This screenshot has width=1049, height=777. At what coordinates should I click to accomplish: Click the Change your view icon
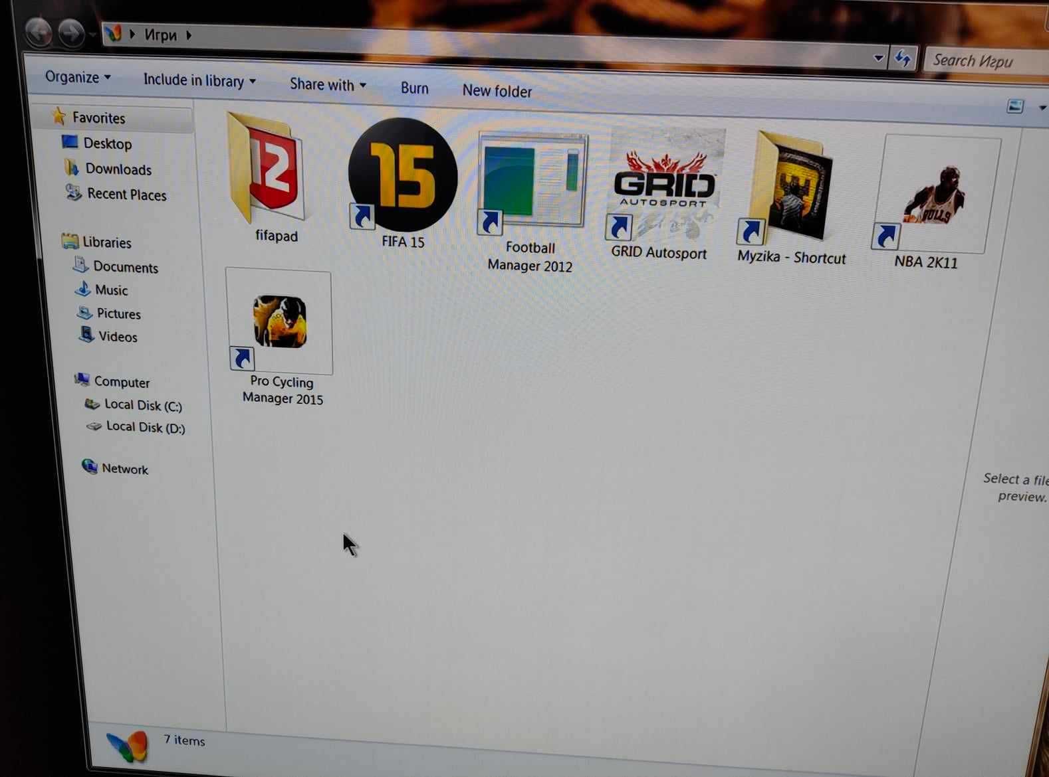point(1015,106)
